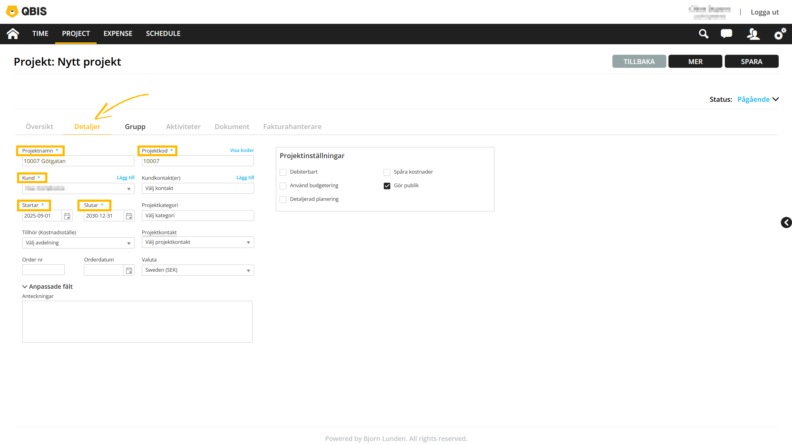Uncheck the Gör publik checkbox
This screenshot has height=445, width=792.
tap(387, 186)
